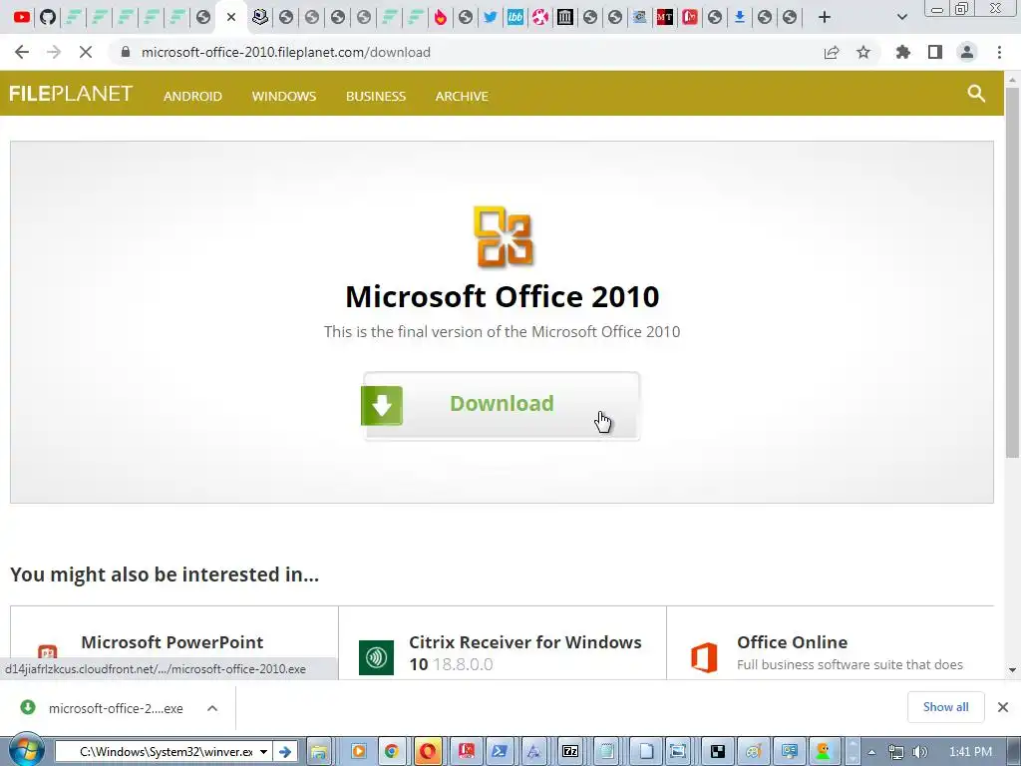Switch to the Twitter tab
Viewport: 1021px width, 766px height.
click(x=491, y=17)
